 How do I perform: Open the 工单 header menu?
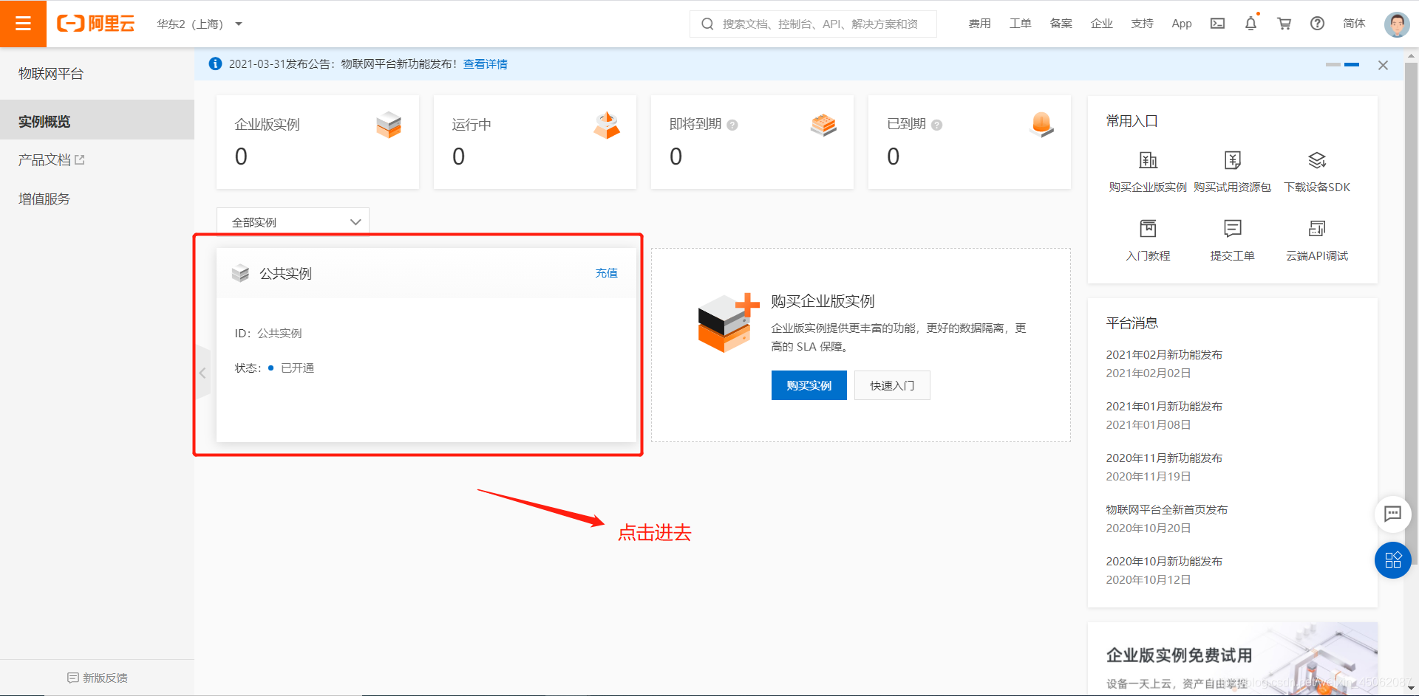1020,24
